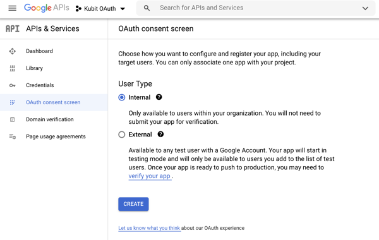The width and height of the screenshot is (379, 240).
Task: Open the hamburger navigation menu
Action: click(x=13, y=8)
